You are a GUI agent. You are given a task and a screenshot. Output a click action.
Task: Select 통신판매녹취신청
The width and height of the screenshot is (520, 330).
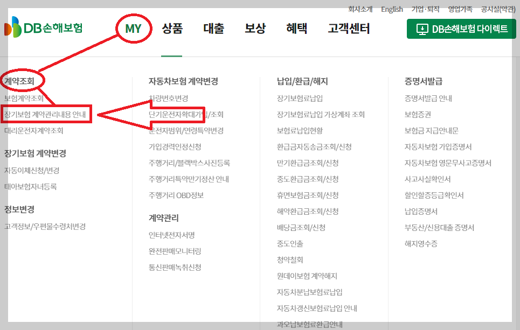[x=175, y=268]
